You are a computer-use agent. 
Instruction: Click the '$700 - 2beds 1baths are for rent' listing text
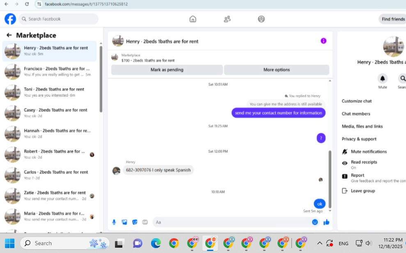tap(148, 60)
